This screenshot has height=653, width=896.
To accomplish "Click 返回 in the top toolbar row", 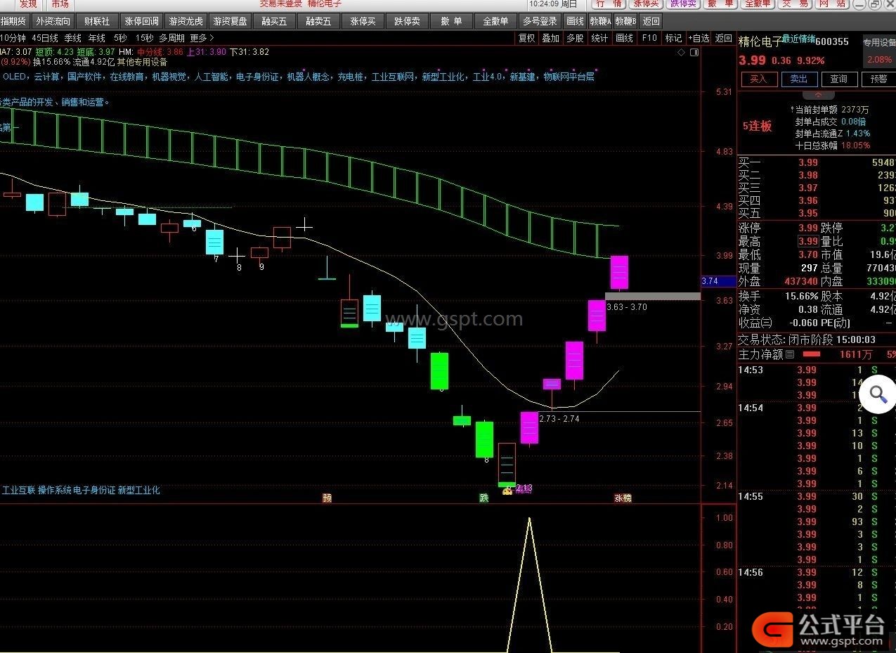I will click(x=651, y=21).
